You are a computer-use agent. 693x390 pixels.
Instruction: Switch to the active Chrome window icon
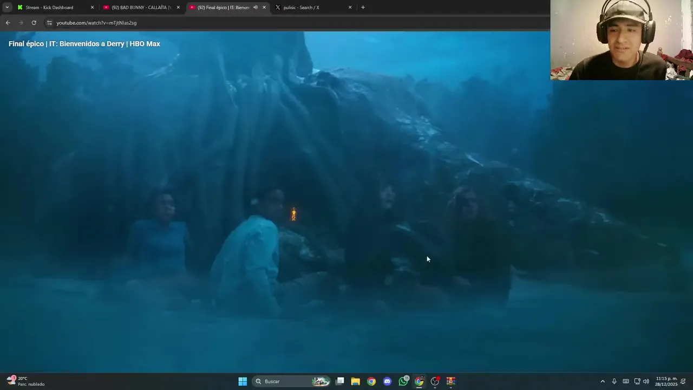pyautogui.click(x=419, y=381)
